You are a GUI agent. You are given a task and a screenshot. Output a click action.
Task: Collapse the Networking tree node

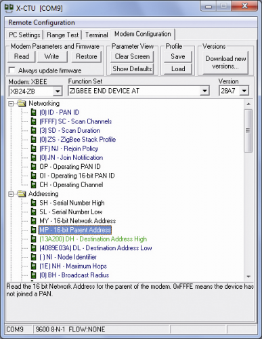(11, 104)
